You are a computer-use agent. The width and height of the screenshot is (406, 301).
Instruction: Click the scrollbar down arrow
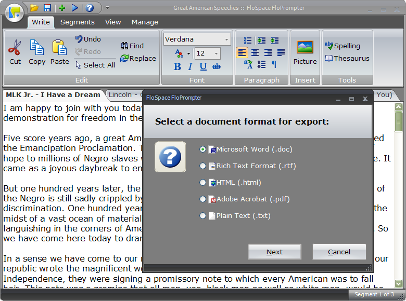pos(398,283)
